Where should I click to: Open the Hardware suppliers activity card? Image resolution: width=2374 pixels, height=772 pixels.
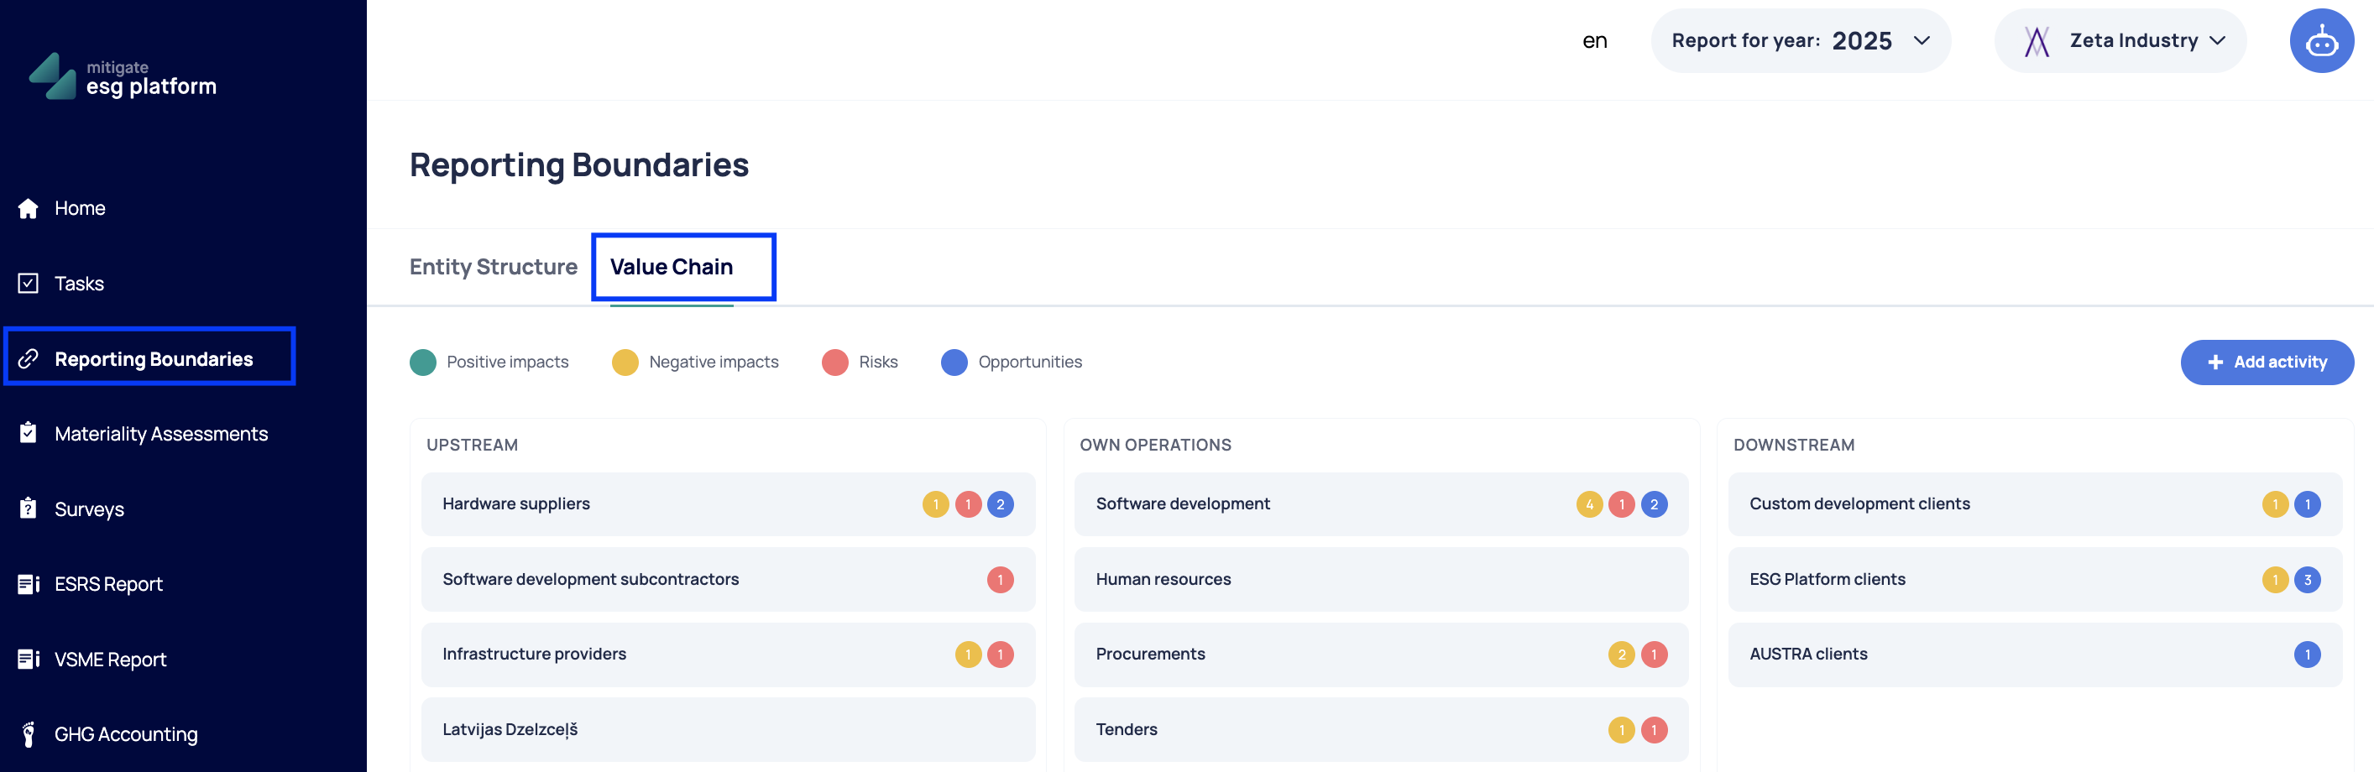pos(727,504)
